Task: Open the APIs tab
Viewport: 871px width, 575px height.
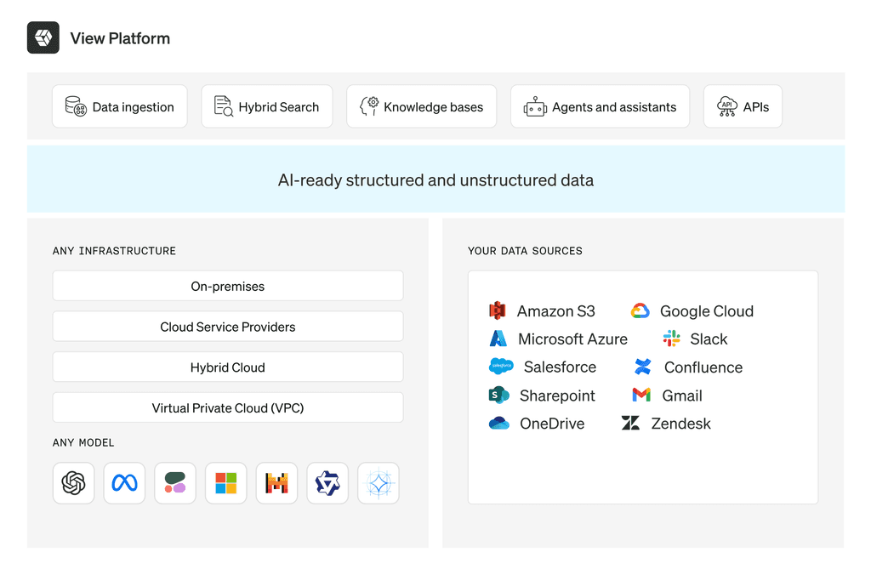Action: (743, 107)
